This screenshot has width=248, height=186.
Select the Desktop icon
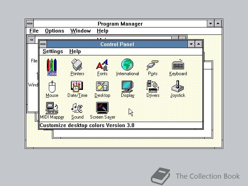[102, 89]
